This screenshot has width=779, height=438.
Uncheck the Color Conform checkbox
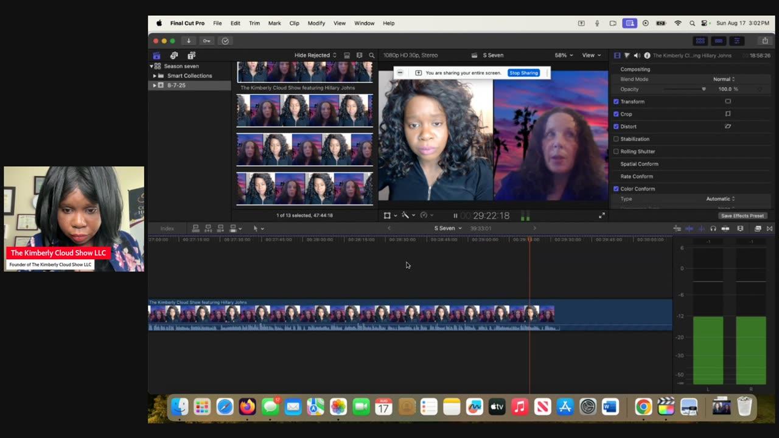(x=616, y=189)
